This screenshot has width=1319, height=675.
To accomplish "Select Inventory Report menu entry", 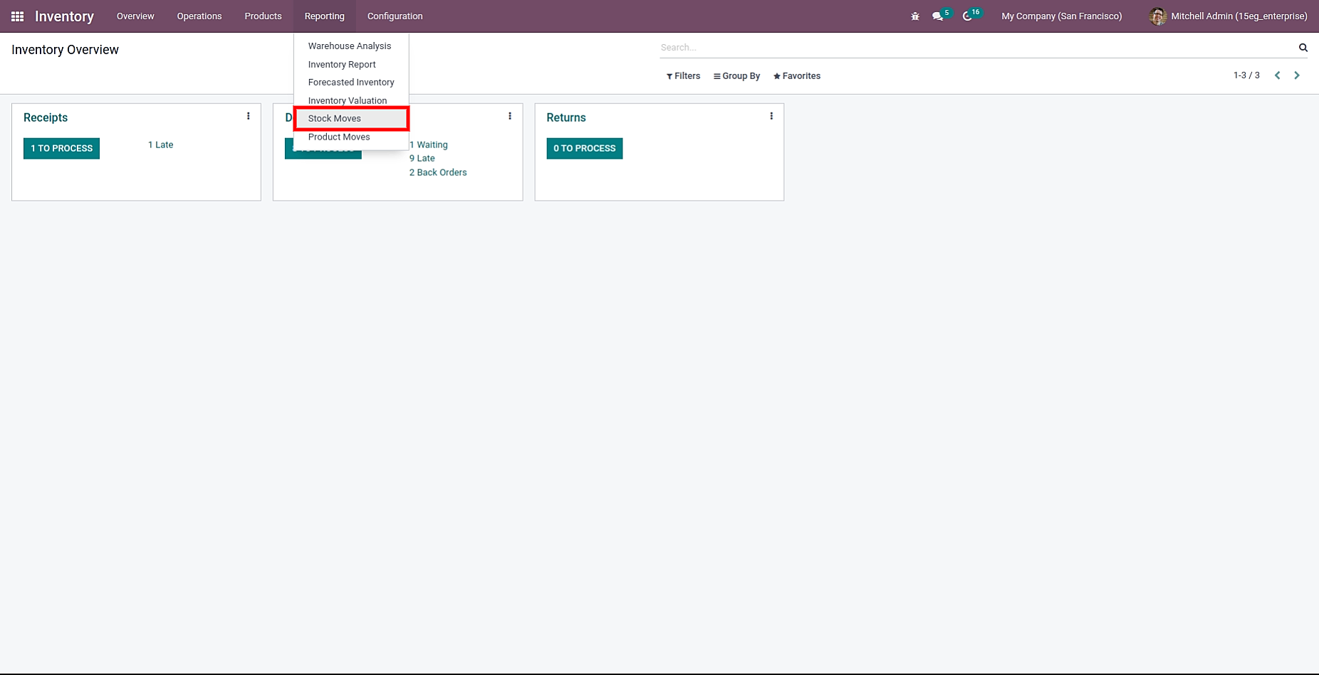I will click(x=342, y=65).
